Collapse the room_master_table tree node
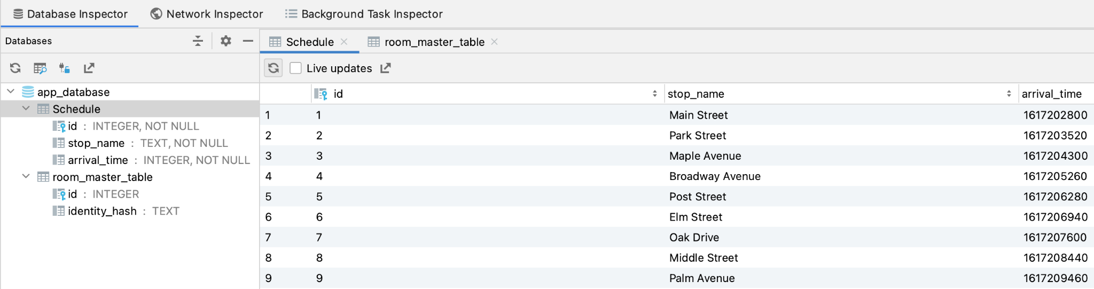Screen dimensions: 1094x289 [26, 176]
